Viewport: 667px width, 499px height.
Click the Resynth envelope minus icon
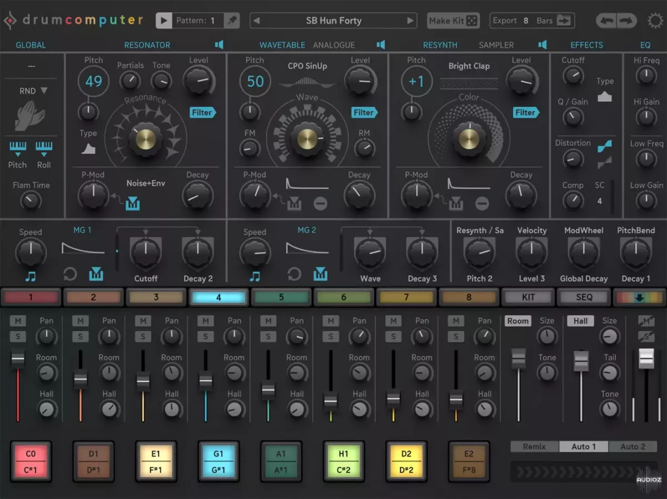[482, 203]
